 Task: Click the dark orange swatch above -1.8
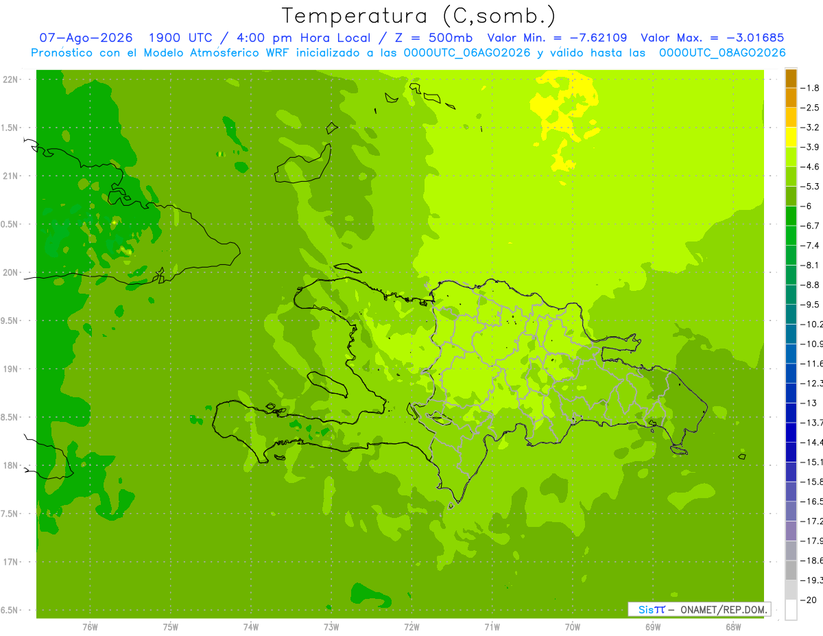coord(791,78)
